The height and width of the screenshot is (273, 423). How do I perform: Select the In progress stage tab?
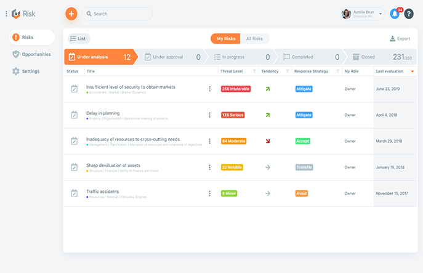pyautogui.click(x=241, y=57)
